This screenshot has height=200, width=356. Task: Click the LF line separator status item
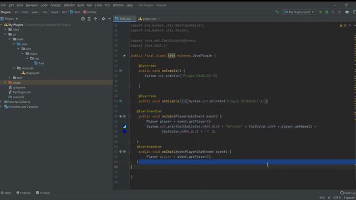(x=329, y=198)
